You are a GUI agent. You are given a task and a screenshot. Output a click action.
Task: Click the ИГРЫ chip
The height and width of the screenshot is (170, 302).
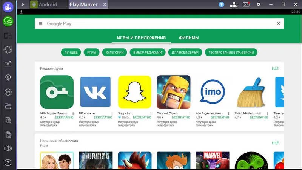click(x=91, y=53)
